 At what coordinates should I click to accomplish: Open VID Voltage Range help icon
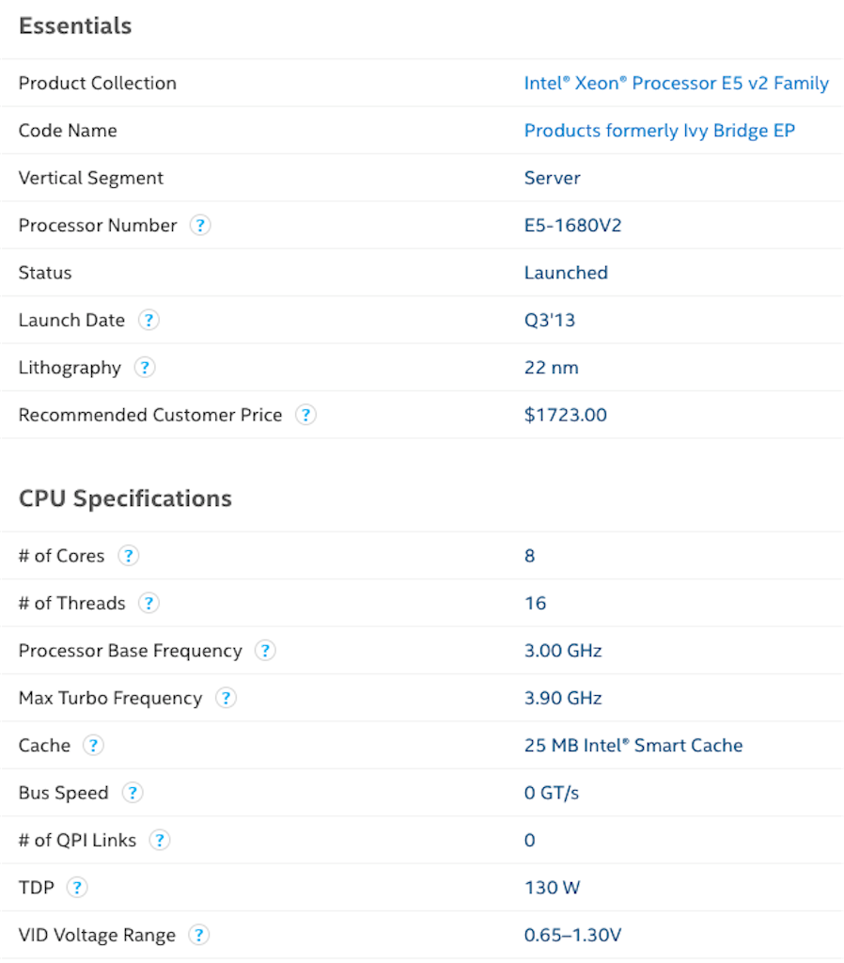point(199,935)
